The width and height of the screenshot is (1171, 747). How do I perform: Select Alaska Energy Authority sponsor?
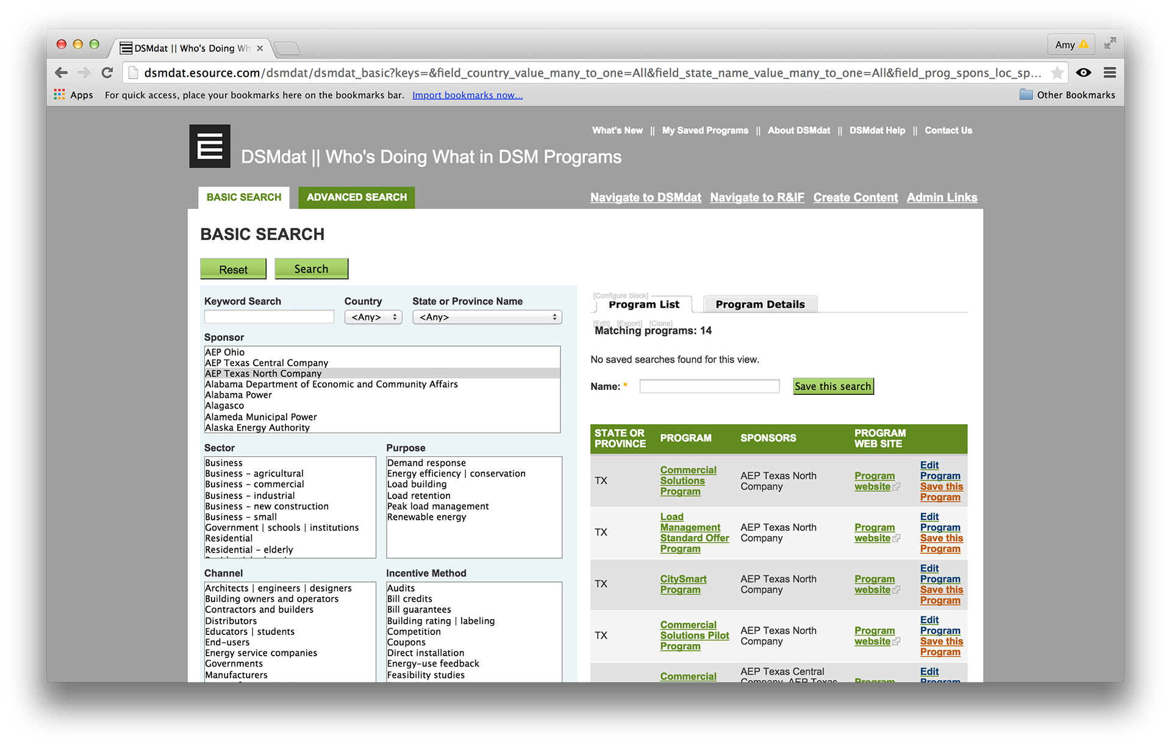[x=382, y=428]
